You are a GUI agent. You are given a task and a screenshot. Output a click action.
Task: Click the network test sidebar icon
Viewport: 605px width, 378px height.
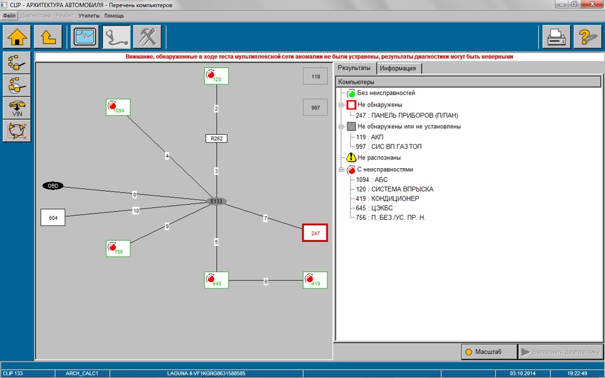click(17, 131)
